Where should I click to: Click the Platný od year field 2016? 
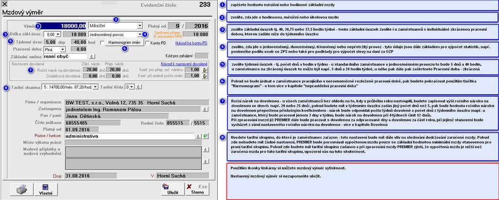(197, 26)
